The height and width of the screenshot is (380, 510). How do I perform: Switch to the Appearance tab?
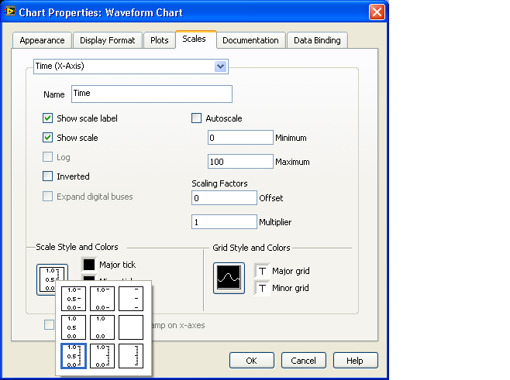click(x=43, y=40)
